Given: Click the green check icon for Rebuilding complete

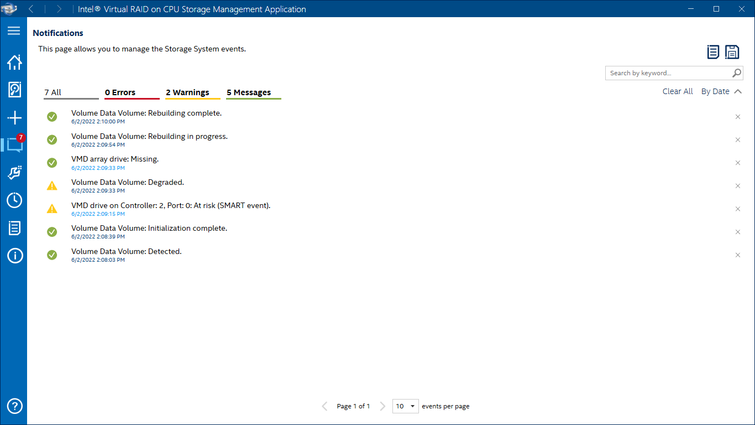Looking at the screenshot, I should click(x=52, y=117).
